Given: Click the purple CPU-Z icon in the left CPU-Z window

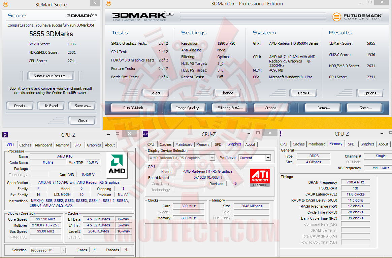Looking at the screenshot, I should click(5, 135).
